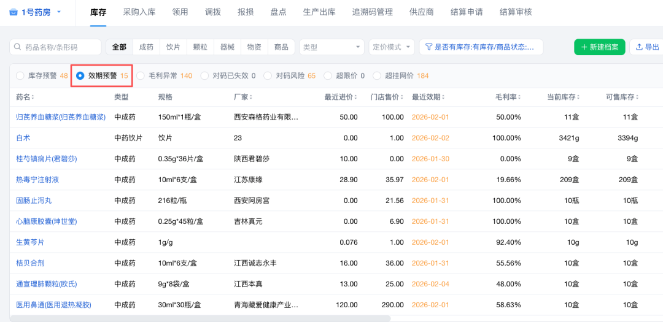This screenshot has width=663, height=322.
Task: Click expiry date 2026-01-30
Action: coord(430,158)
